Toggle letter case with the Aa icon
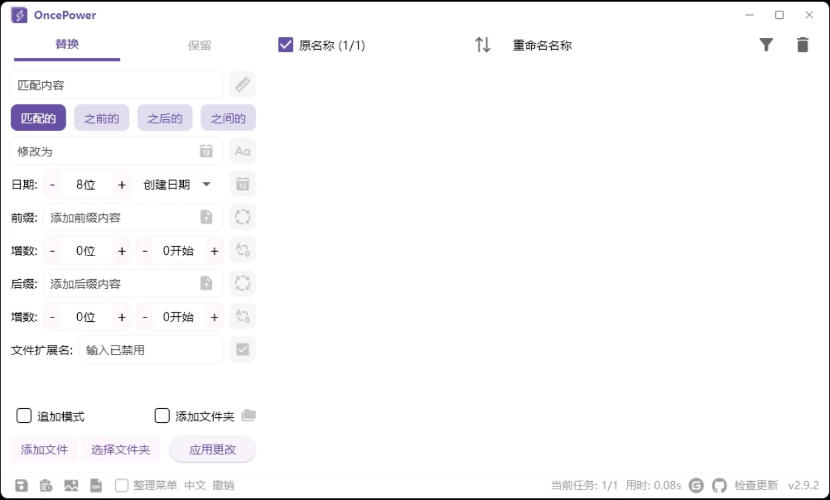This screenshot has height=500, width=830. [x=242, y=151]
